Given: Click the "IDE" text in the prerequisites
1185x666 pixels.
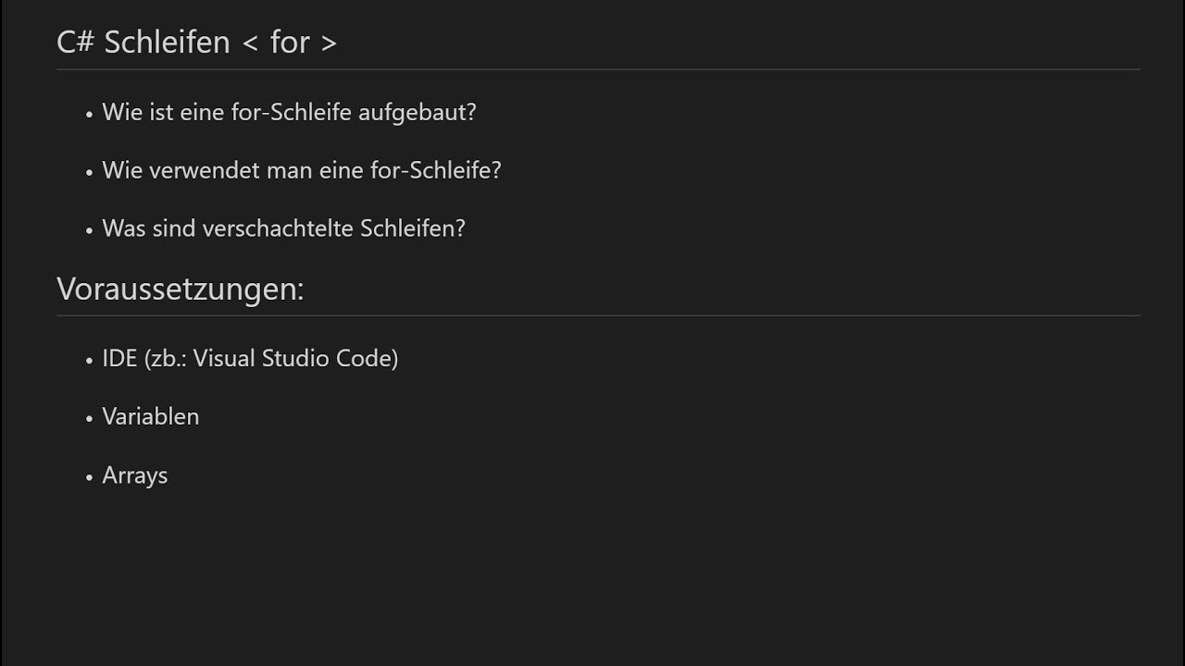Looking at the screenshot, I should [x=119, y=359].
